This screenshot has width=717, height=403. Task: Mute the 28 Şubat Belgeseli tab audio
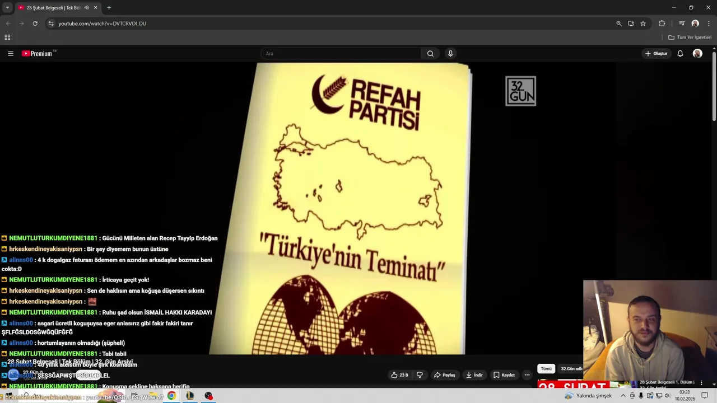[86, 8]
